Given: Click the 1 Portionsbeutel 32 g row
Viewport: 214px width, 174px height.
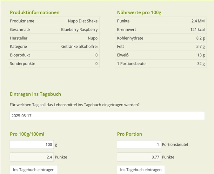Looking at the screenshot, I should (161, 64).
